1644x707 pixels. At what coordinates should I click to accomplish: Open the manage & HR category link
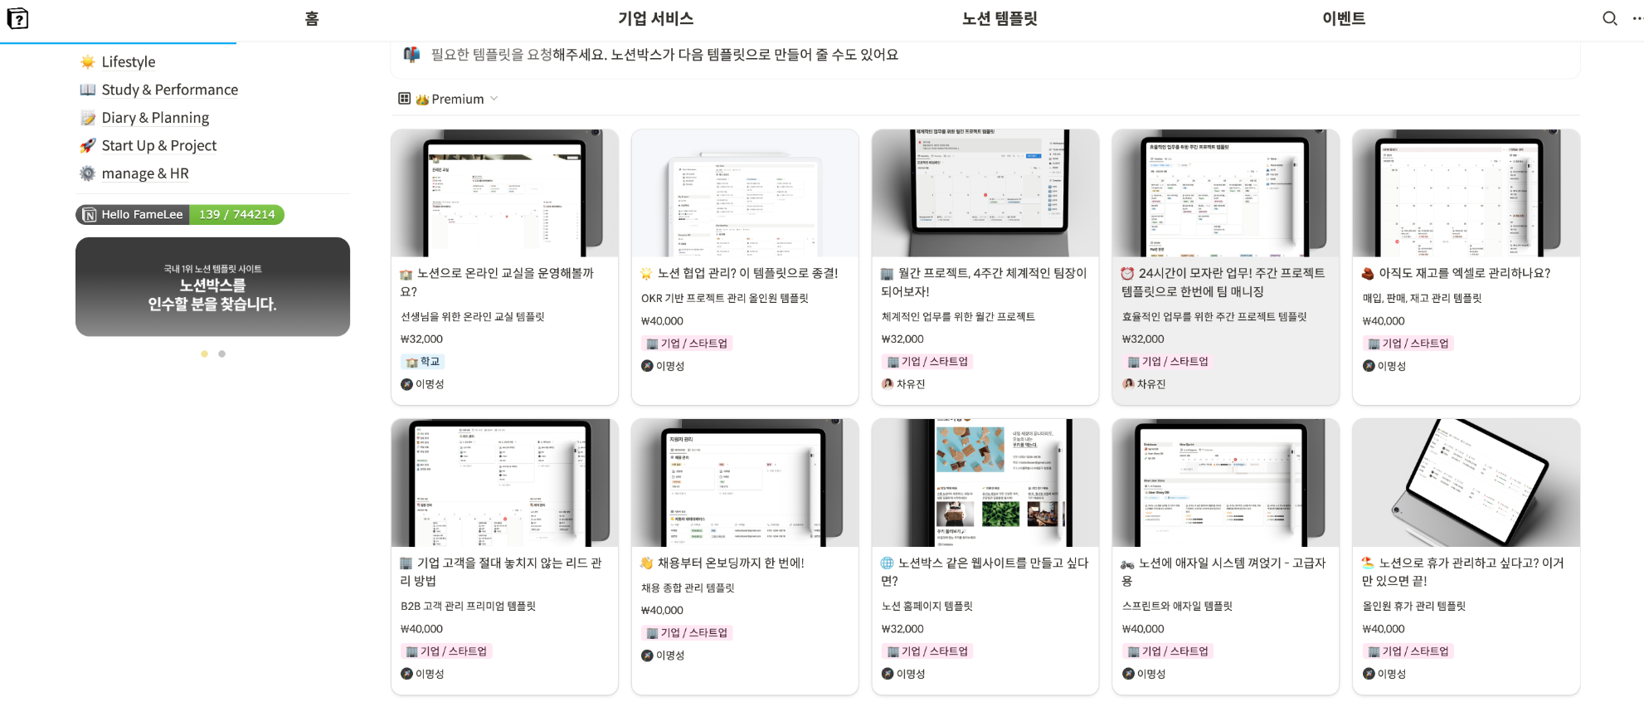coord(145,173)
